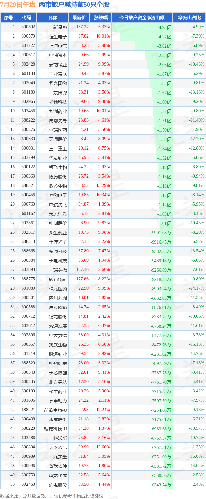Click stock code 002049
The height and width of the screenshot is (499, 206).
pos(28,83)
